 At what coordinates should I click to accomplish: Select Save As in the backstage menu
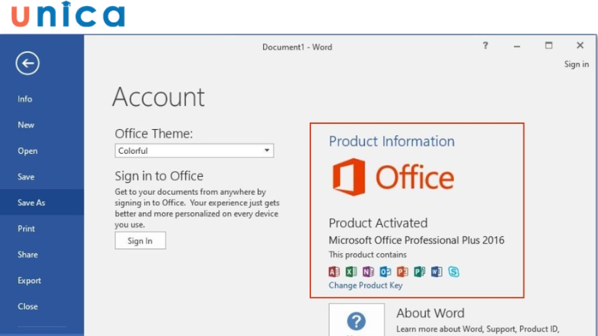tap(31, 203)
